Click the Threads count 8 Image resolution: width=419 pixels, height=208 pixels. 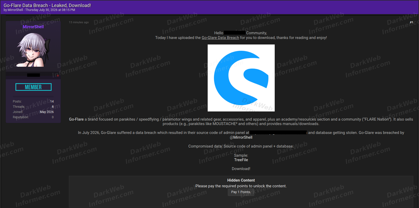pyautogui.click(x=53, y=107)
